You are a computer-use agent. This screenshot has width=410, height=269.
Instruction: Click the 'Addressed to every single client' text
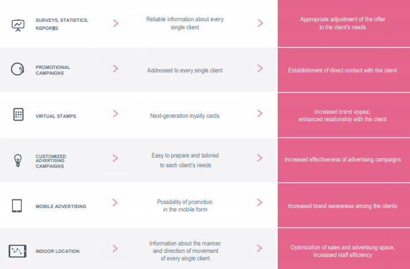(x=185, y=70)
